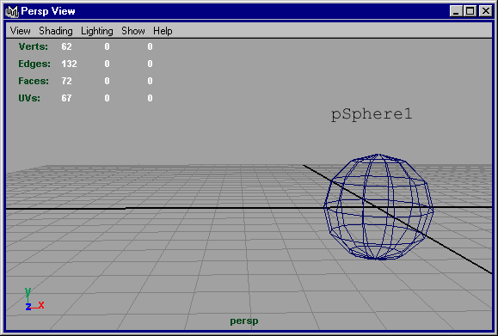Click the blue Z letter on axis indicator
This screenshot has height=336, width=498.
point(28,307)
